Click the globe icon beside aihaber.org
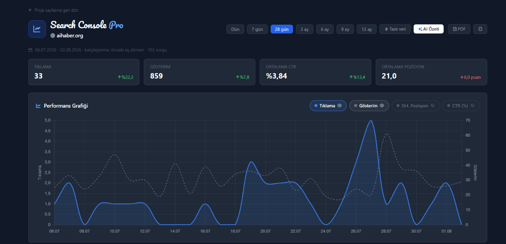Screen dimensions: 506x244 coord(53,36)
